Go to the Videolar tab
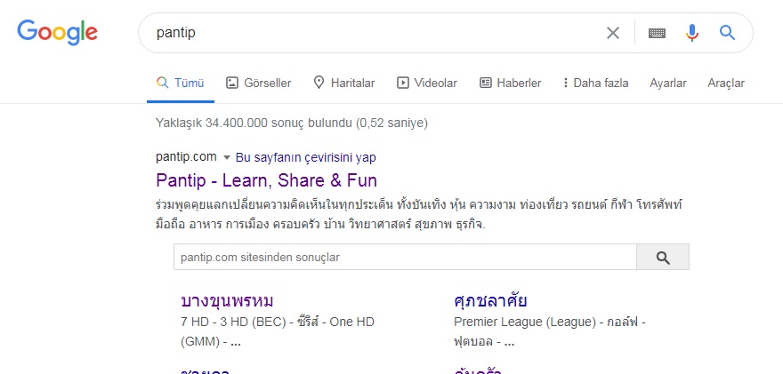The height and width of the screenshot is (374, 783). pos(427,83)
